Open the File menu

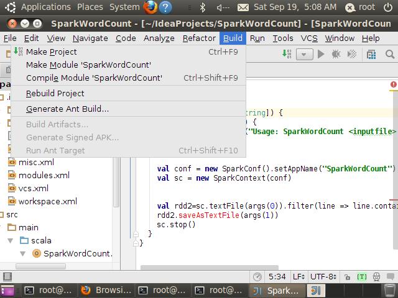(x=10, y=38)
